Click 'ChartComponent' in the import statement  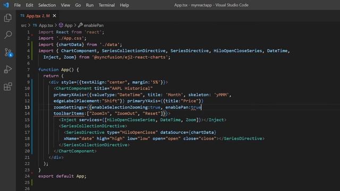pos(79,51)
